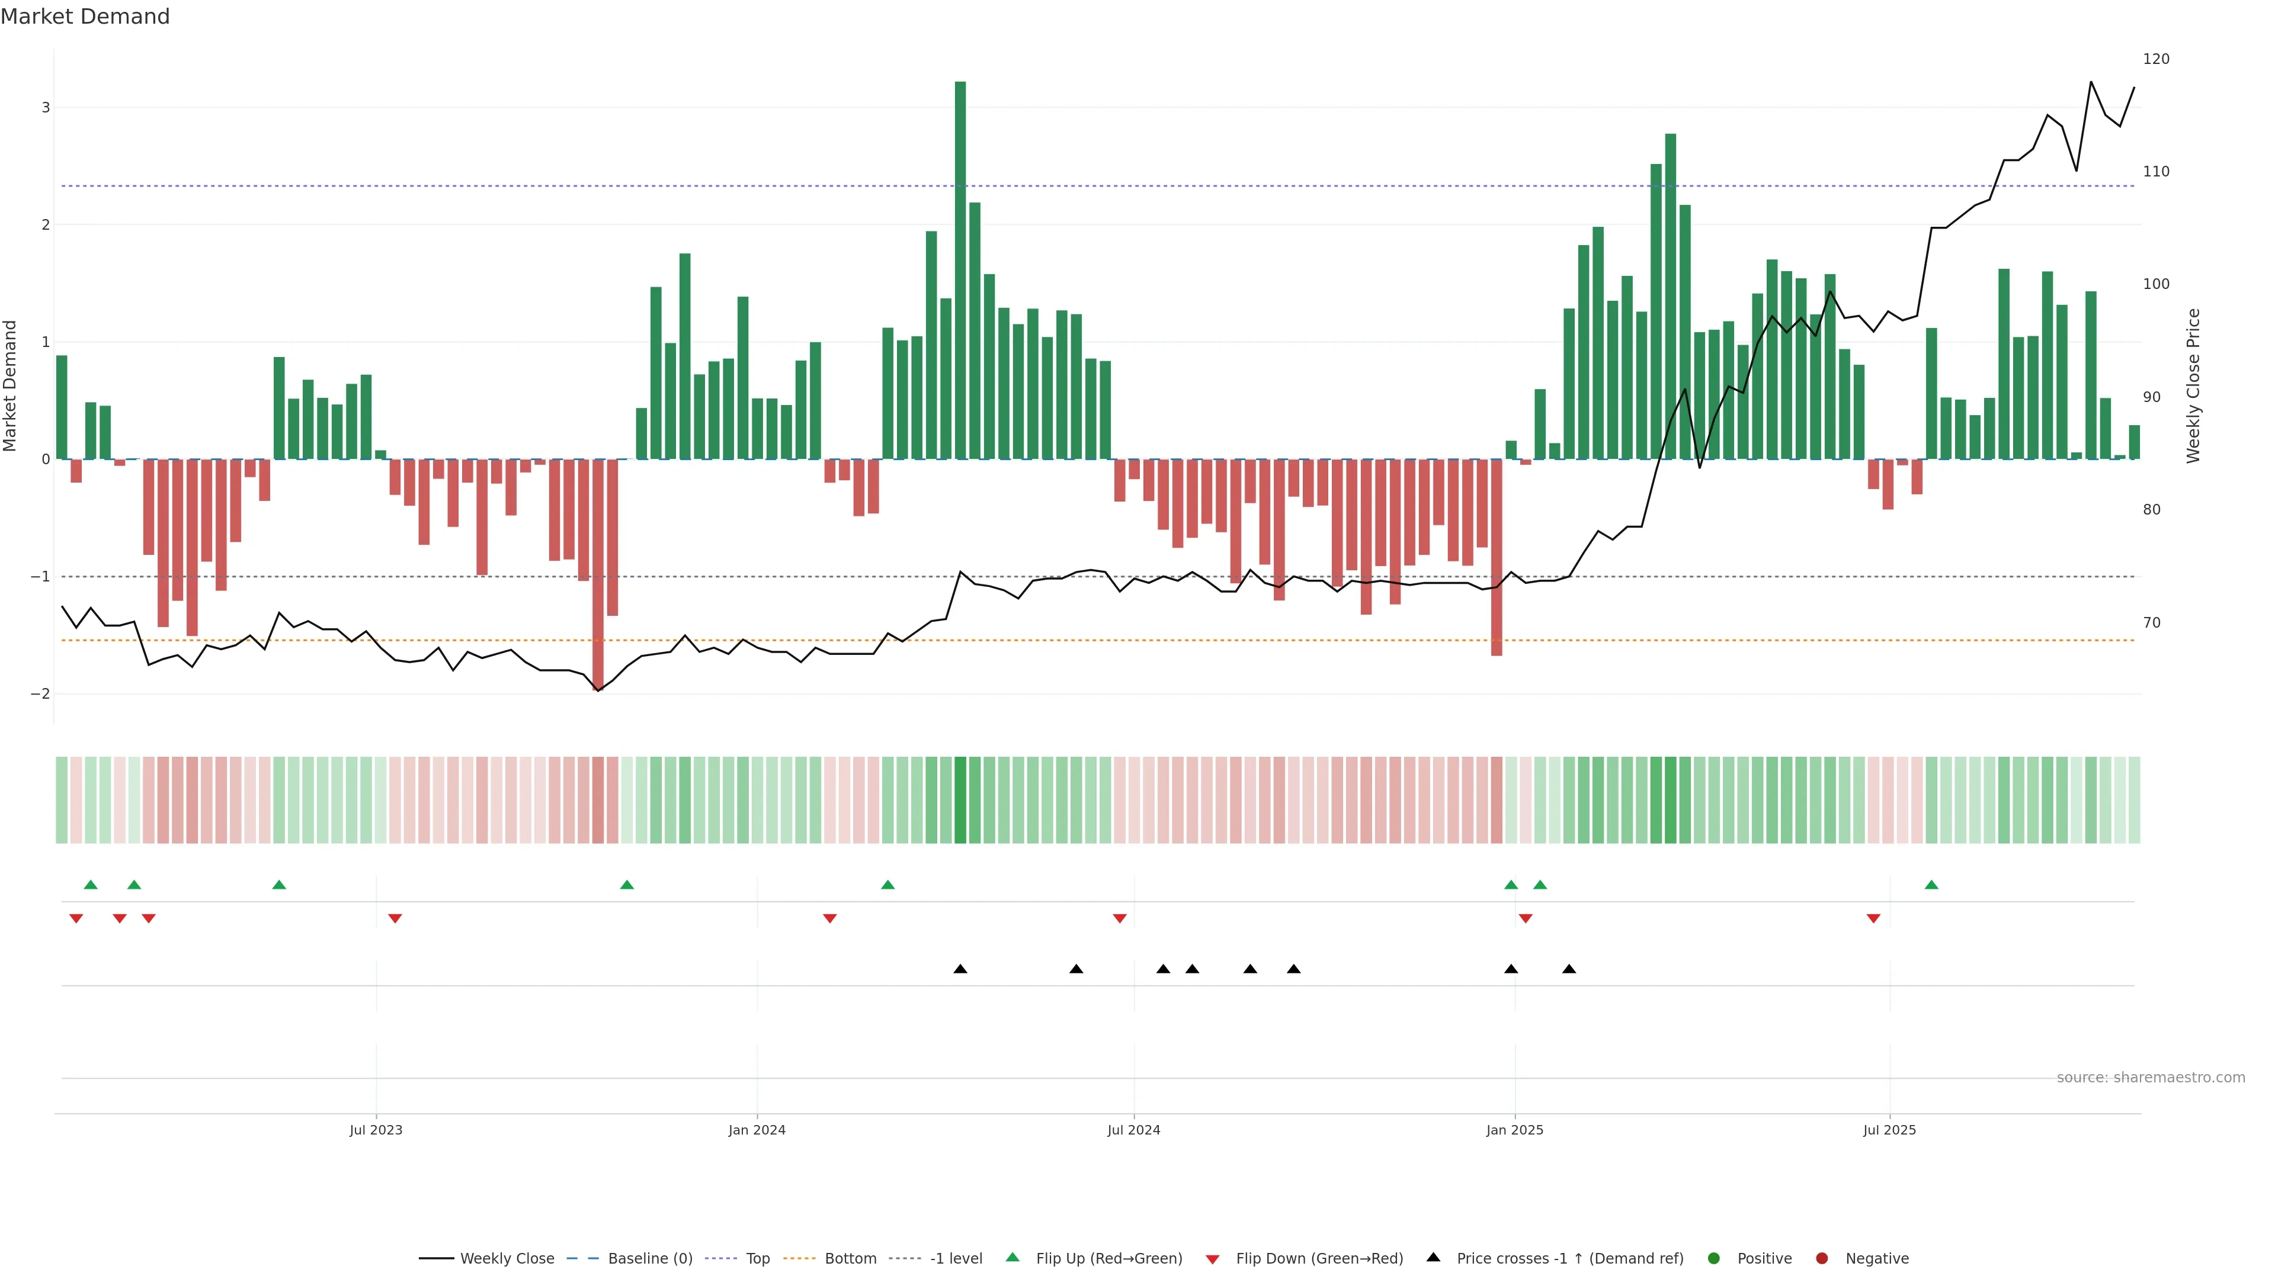Click the Jul 2024 axis label

[1134, 1130]
